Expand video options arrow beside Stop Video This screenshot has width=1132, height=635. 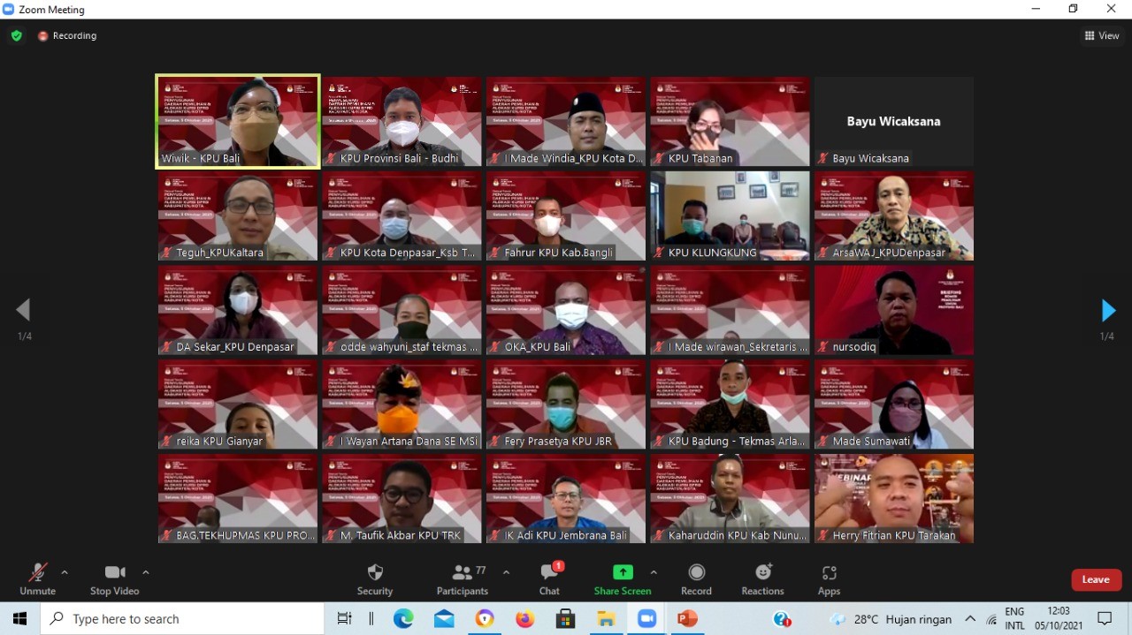146,572
